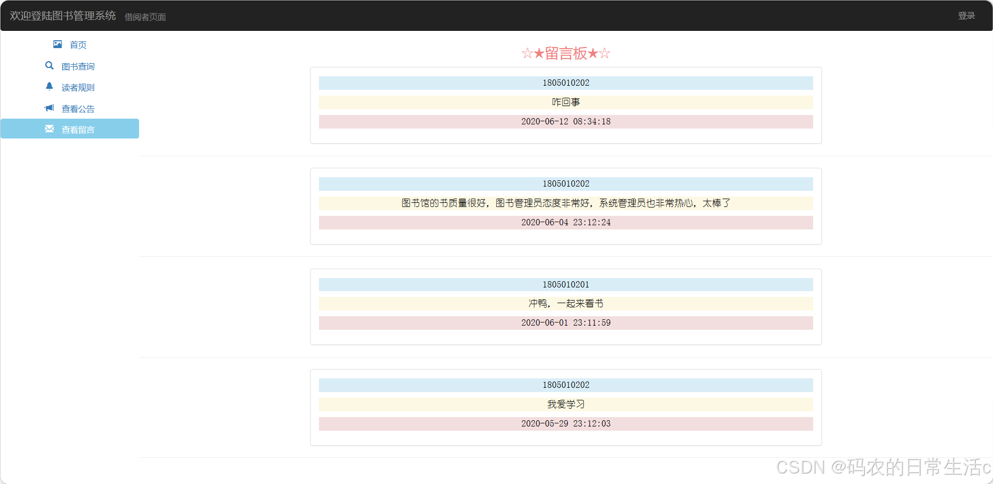Open the 图书查询 book search page
Viewport: 993px width, 484px height.
(x=78, y=66)
